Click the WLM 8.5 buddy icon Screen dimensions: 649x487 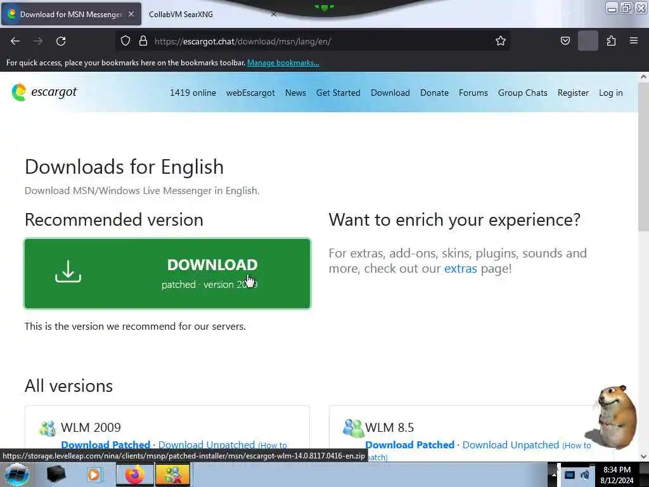coord(353,428)
